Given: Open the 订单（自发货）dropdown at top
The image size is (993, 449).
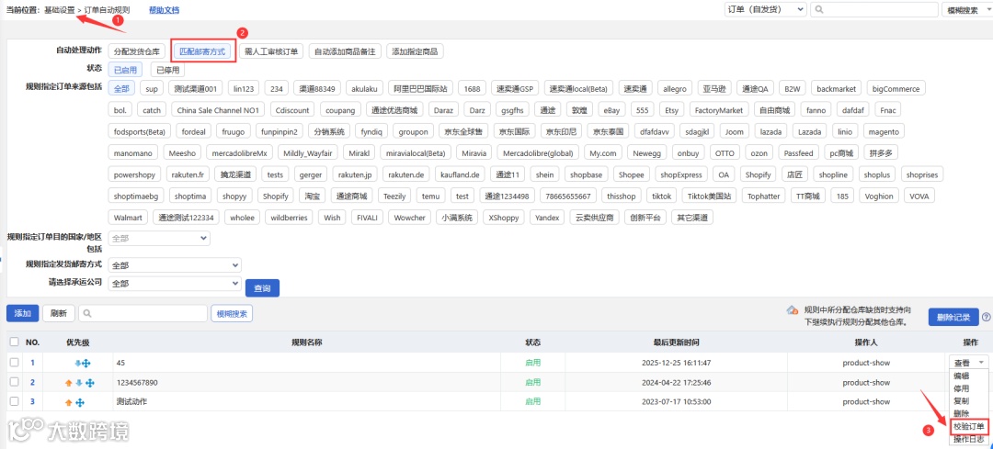Looking at the screenshot, I should point(765,9).
